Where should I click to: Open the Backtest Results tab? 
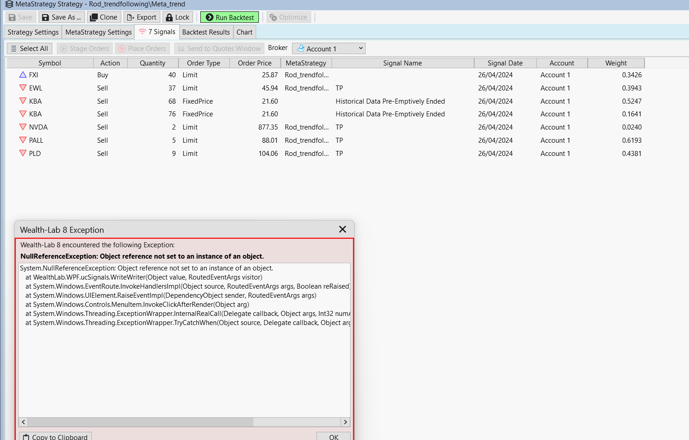tap(206, 32)
